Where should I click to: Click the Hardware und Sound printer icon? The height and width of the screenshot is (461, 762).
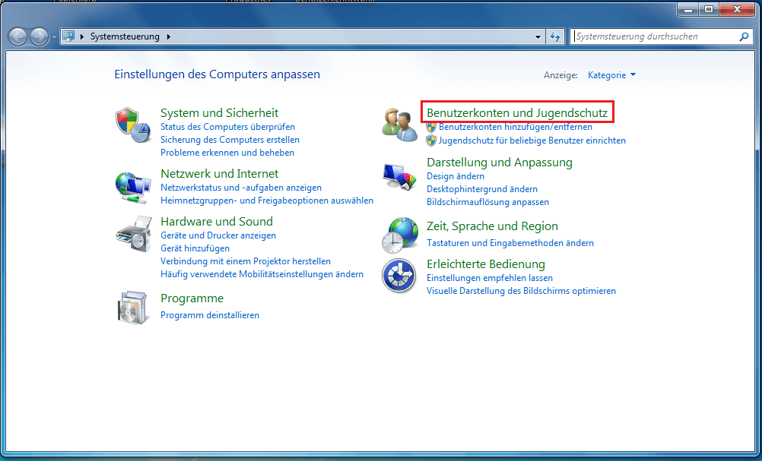point(134,234)
